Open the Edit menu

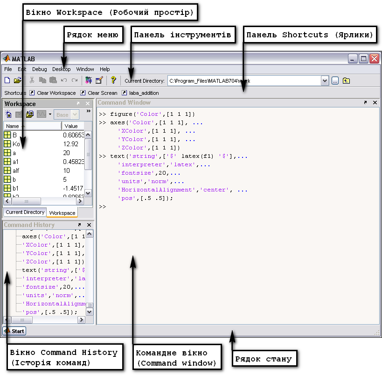[22, 69]
